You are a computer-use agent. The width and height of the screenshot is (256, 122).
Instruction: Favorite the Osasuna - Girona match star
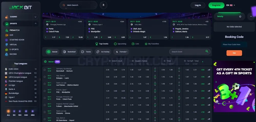tap(45, 112)
